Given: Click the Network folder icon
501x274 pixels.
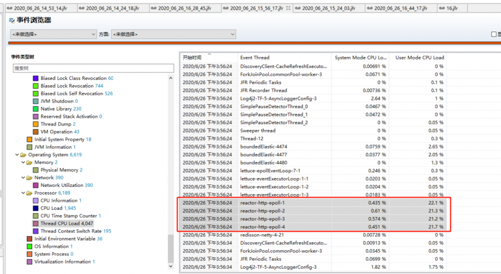Looking at the screenshot, I should click(30, 177).
